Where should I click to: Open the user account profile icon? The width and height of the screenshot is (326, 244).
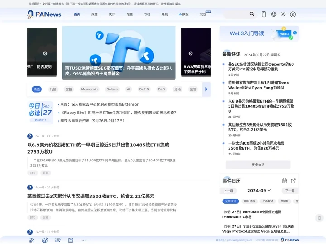[x=293, y=14]
